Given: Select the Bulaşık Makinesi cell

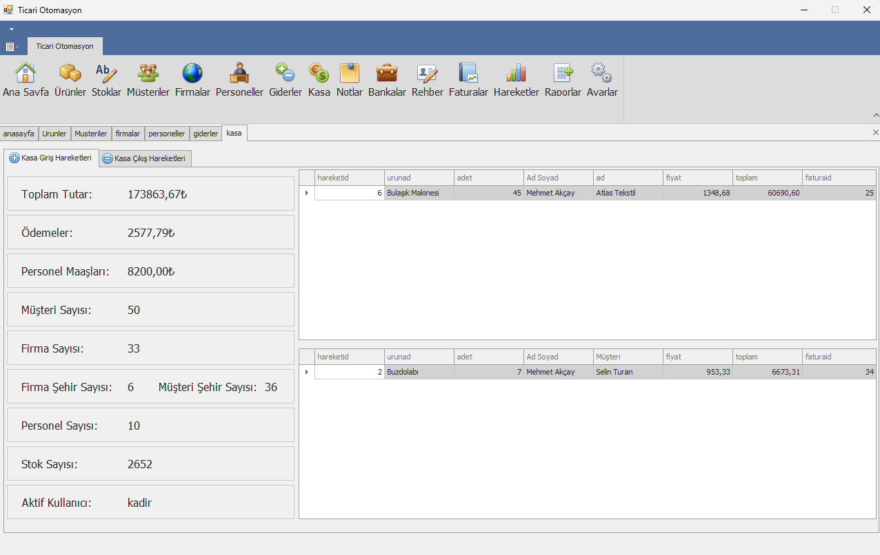Looking at the screenshot, I should coord(419,193).
